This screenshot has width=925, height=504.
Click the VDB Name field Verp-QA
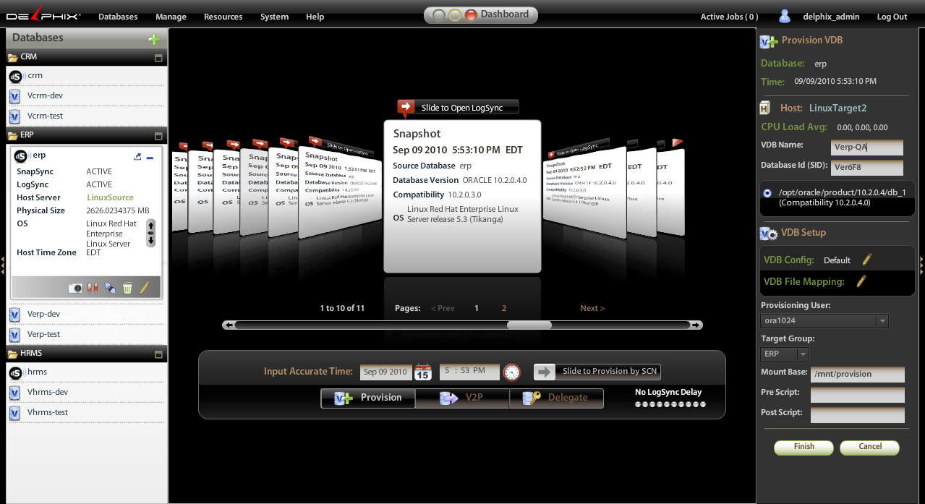coord(867,147)
